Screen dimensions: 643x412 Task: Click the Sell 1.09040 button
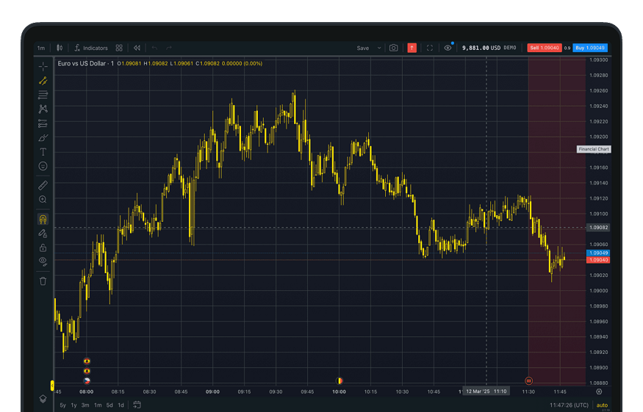pyautogui.click(x=545, y=48)
